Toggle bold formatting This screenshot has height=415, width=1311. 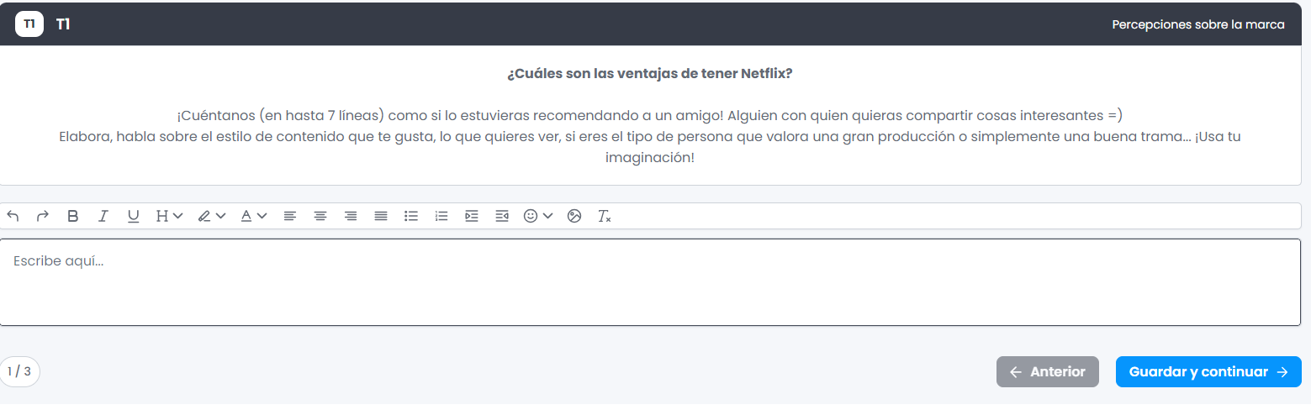tap(73, 216)
